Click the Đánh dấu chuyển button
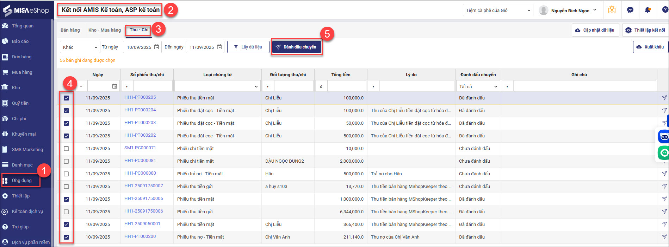The image size is (669, 247). (296, 47)
